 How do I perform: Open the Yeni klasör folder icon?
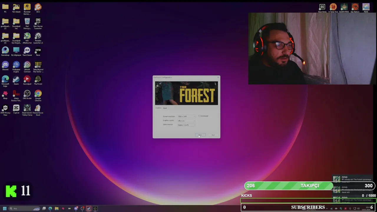point(16,8)
